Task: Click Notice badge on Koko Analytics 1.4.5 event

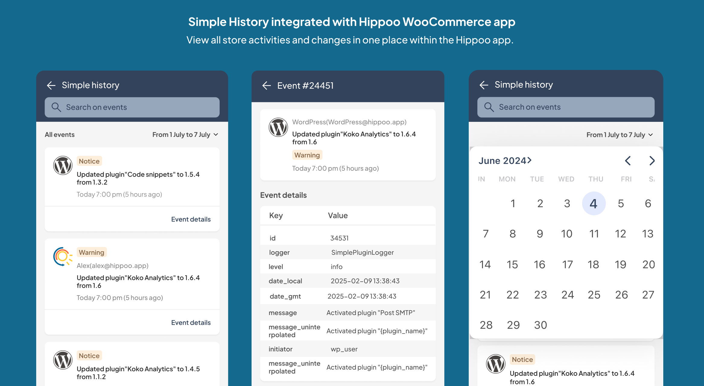Action: pyautogui.click(x=89, y=356)
